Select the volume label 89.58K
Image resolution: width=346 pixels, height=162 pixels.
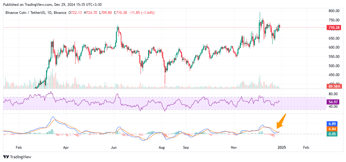pos(334,86)
